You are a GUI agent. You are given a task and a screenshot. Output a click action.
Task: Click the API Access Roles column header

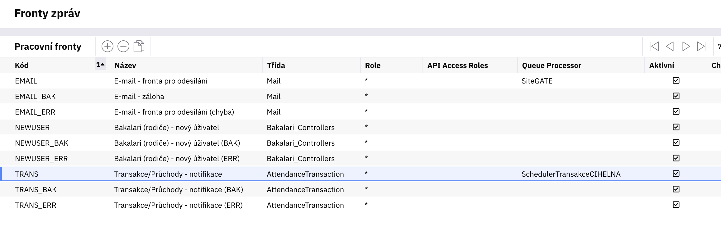[x=457, y=66]
